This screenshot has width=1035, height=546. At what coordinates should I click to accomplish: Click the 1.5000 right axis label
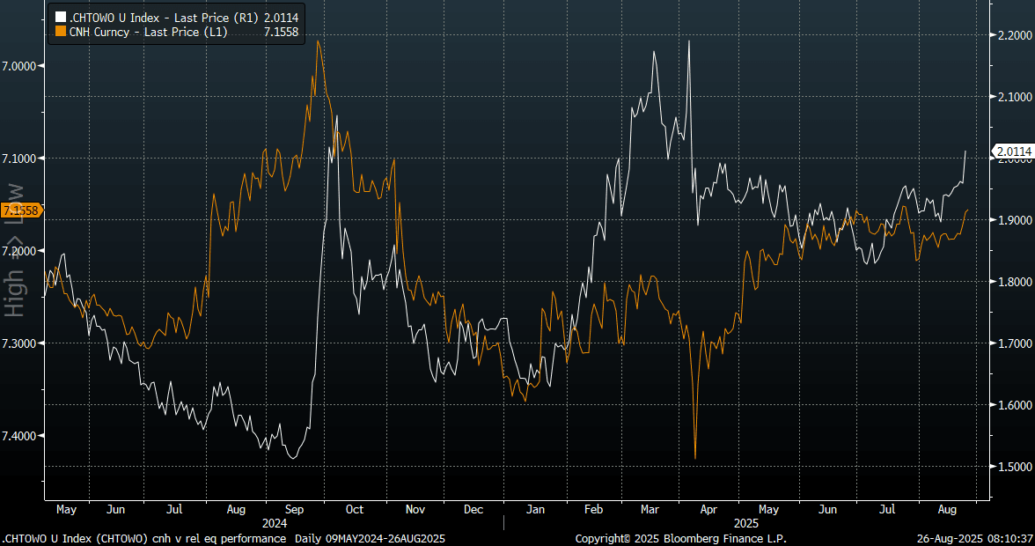pyautogui.click(x=1015, y=467)
